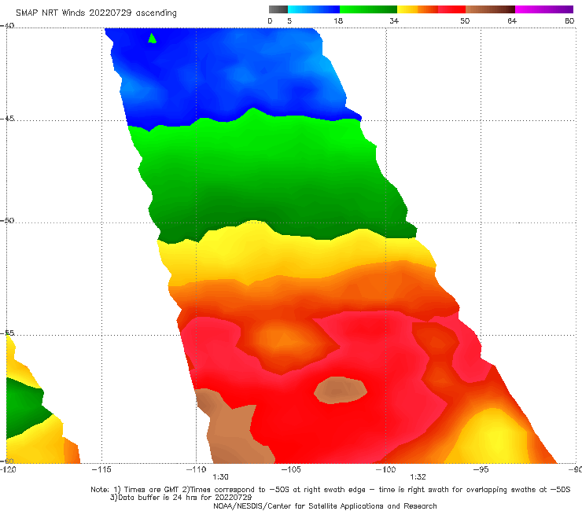Viewport: 582px width, 511px height.
Task: Click the magenta-purple segment of the color bar
Action: tap(544, 9)
